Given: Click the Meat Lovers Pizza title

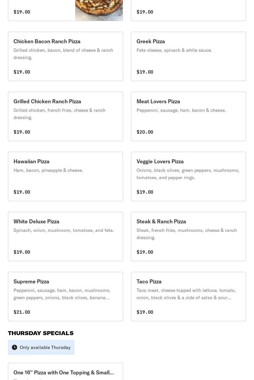Looking at the screenshot, I should pos(158,101).
